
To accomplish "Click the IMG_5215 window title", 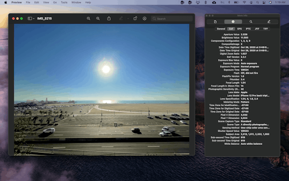I will pos(44,19).
